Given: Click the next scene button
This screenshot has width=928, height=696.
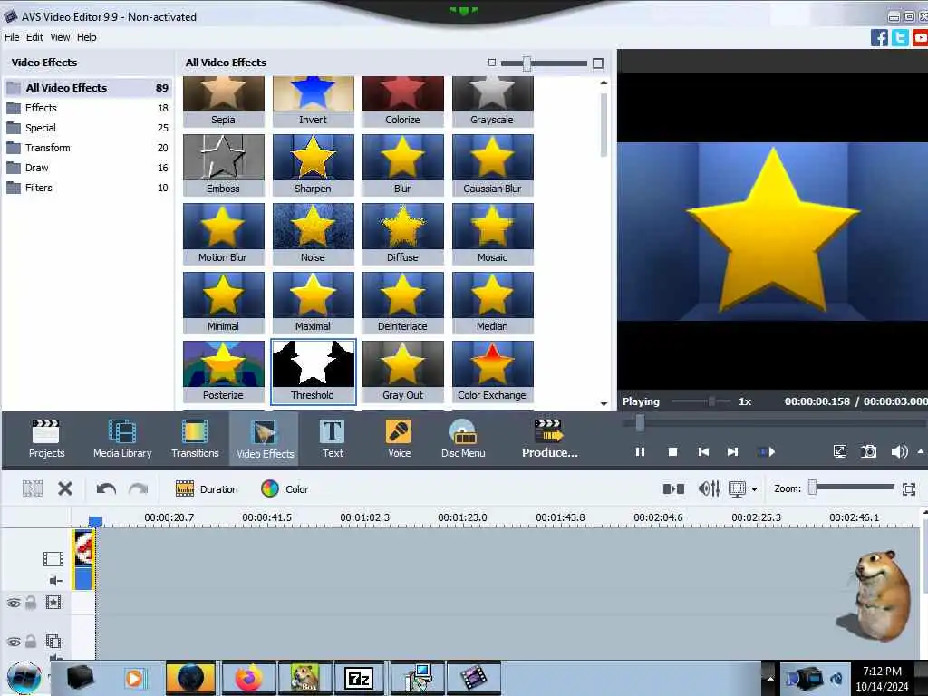Looking at the screenshot, I should click(x=767, y=452).
